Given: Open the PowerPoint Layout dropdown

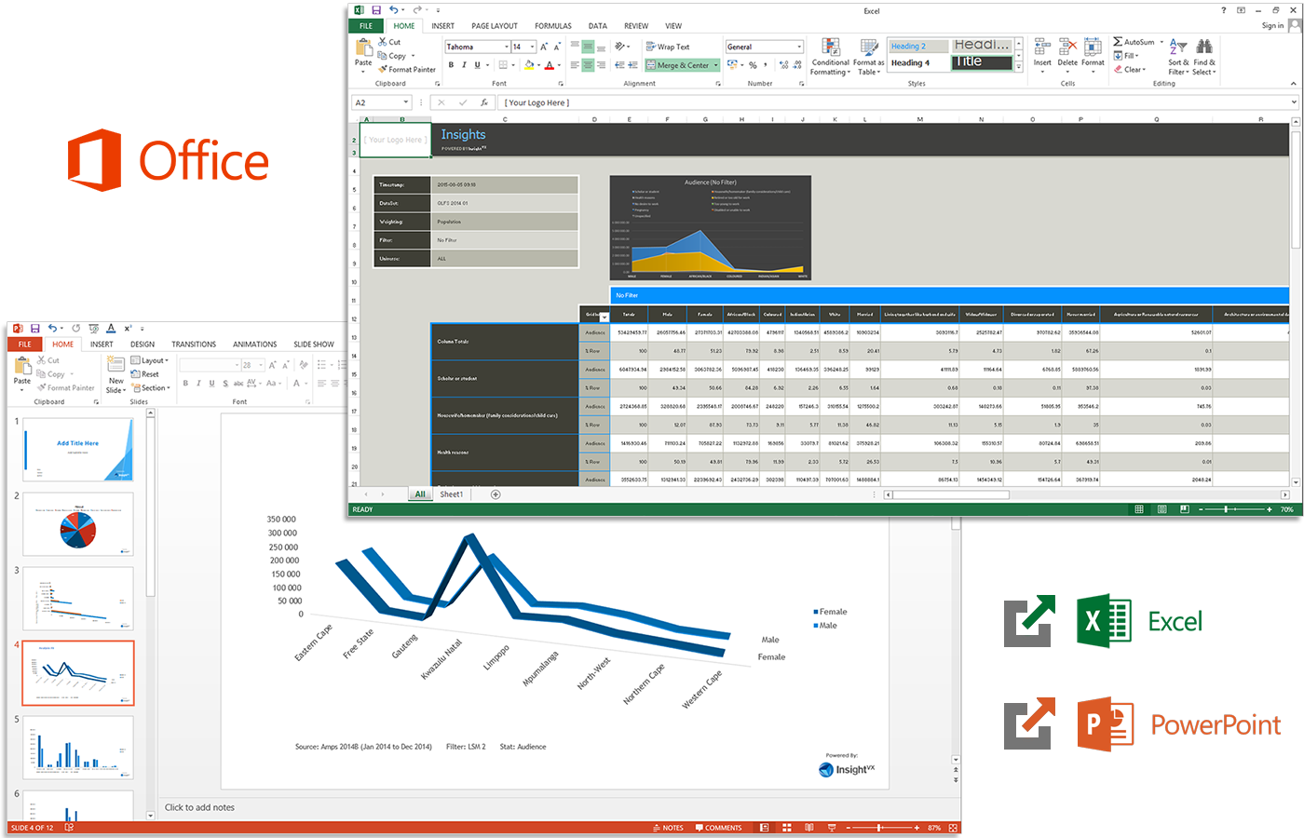Looking at the screenshot, I should [150, 360].
